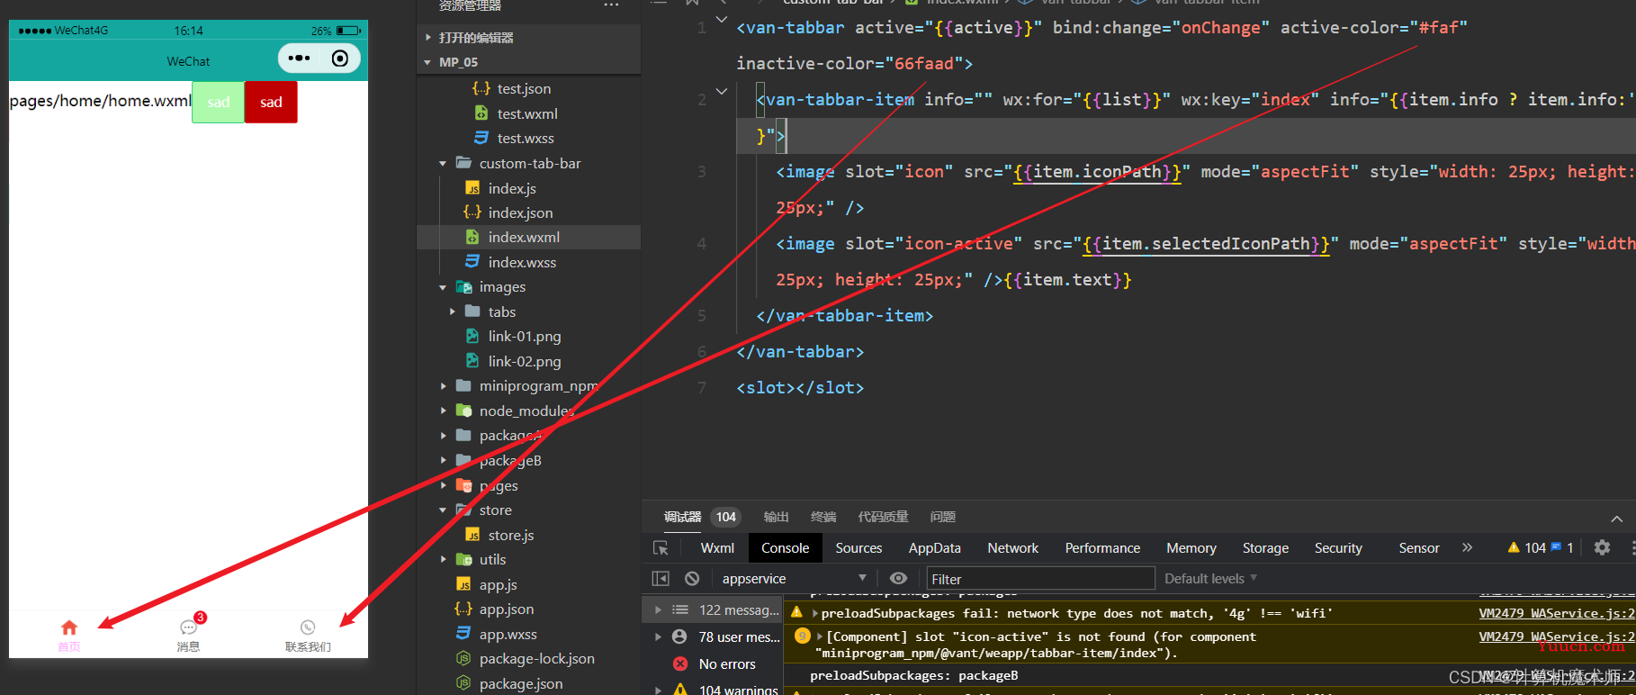Collapse the images folder
The image size is (1636, 695).
click(443, 287)
